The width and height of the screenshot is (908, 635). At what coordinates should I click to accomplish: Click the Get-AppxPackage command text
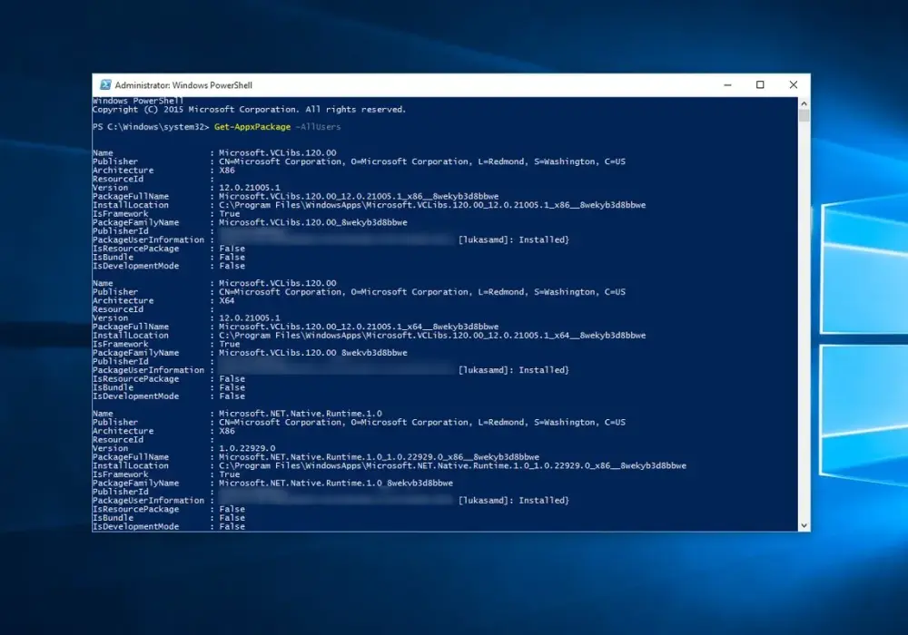pyautogui.click(x=252, y=127)
